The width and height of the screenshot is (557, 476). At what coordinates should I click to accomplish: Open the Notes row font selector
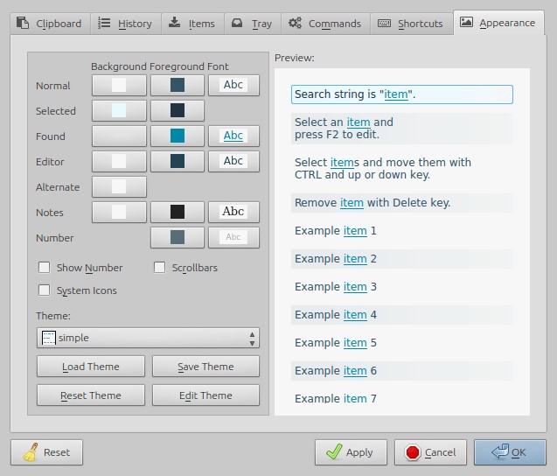tap(233, 212)
